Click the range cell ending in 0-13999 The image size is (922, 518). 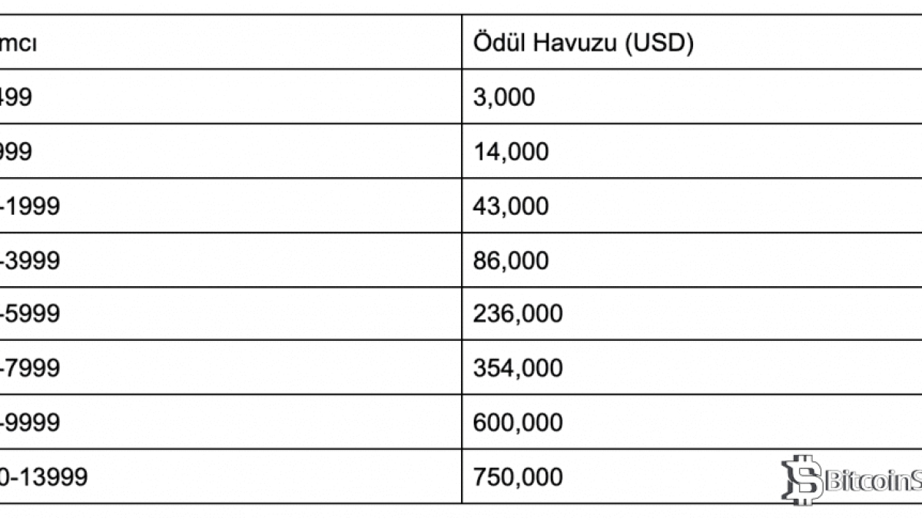pyautogui.click(x=43, y=477)
